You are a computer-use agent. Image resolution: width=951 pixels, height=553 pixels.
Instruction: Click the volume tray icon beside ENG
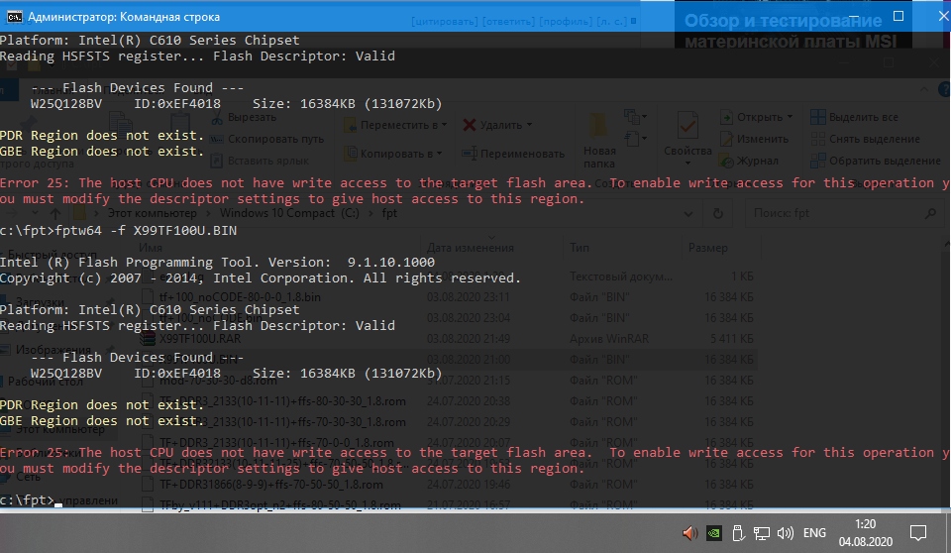[x=785, y=533]
